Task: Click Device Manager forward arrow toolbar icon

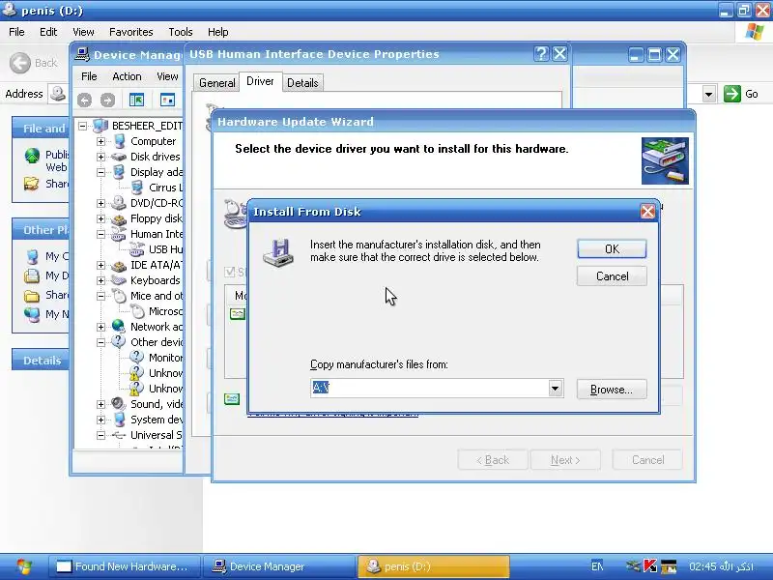Action: 107,101
